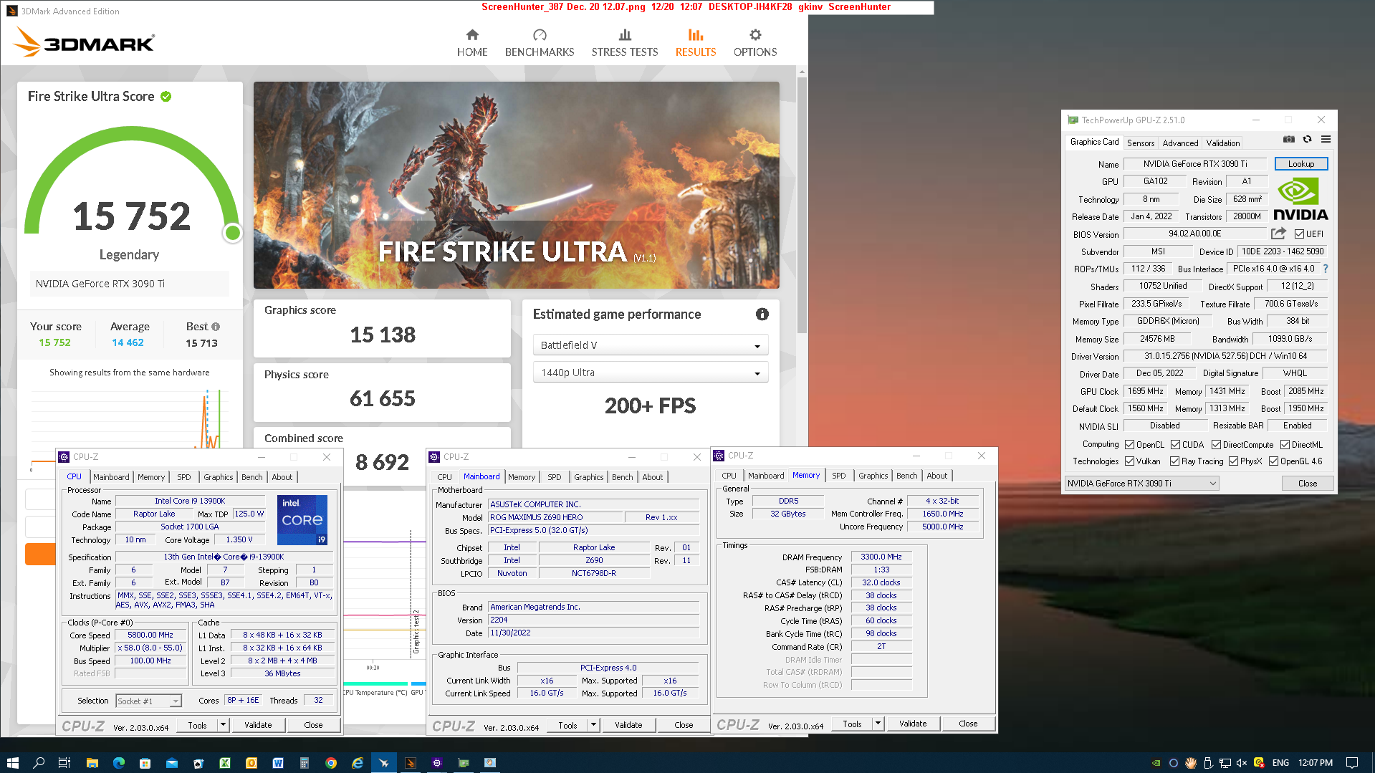Switch to 3DMark Results tab
This screenshot has height=773, width=1375.
(x=695, y=43)
